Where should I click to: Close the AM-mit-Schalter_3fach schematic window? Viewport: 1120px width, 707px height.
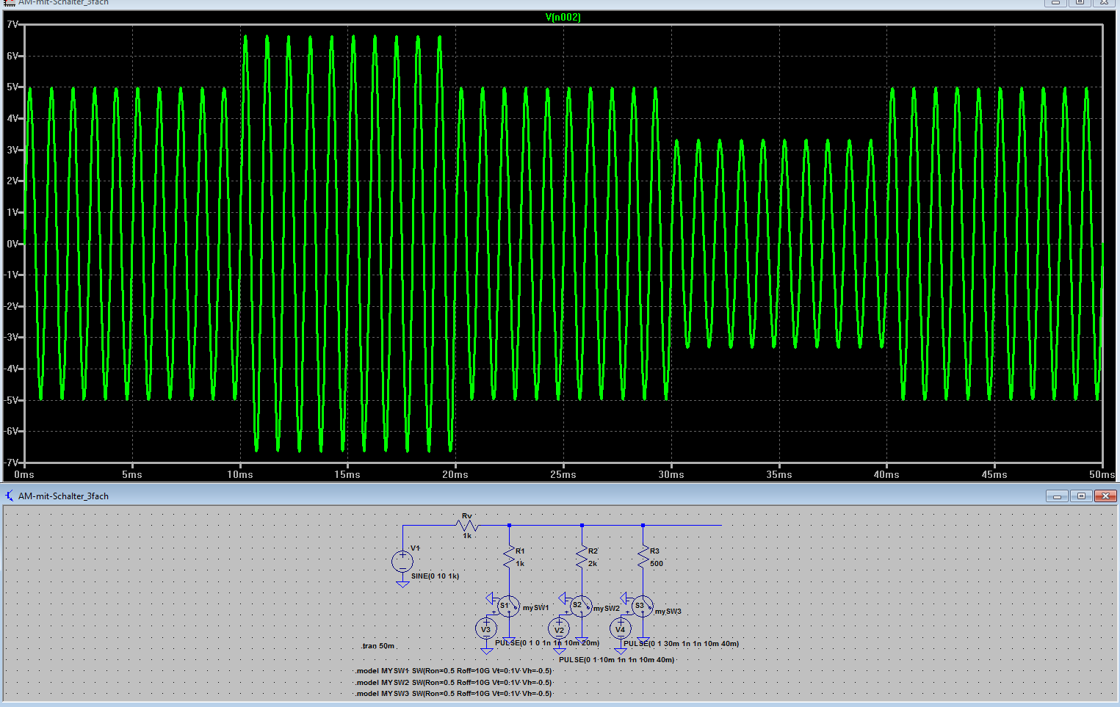pos(1105,496)
